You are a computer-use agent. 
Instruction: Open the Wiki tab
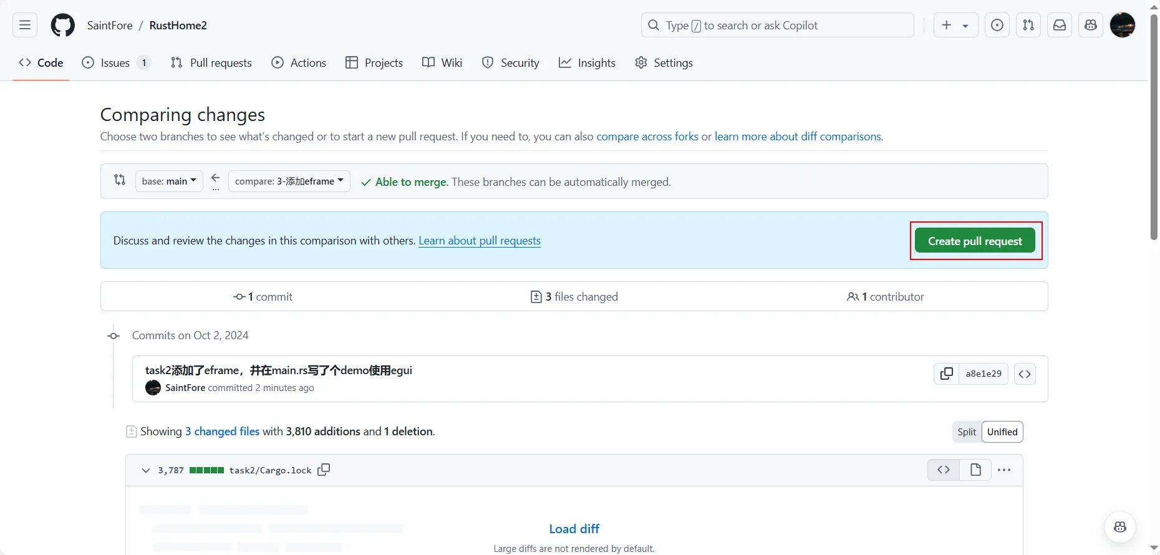click(x=442, y=62)
